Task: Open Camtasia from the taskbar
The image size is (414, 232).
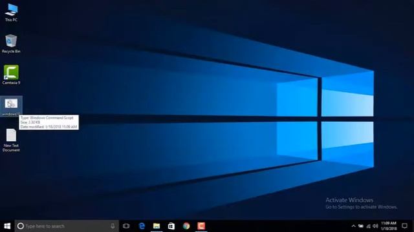Action: click(x=201, y=226)
